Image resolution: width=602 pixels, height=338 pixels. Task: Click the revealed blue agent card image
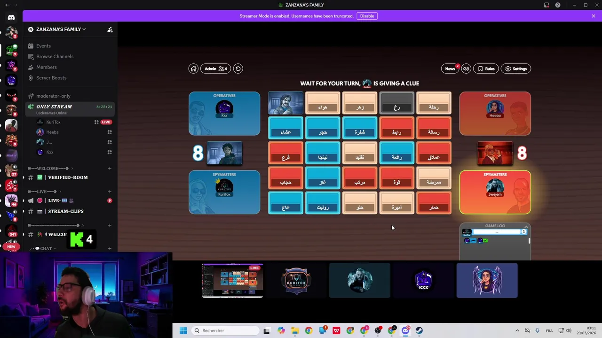285,103
